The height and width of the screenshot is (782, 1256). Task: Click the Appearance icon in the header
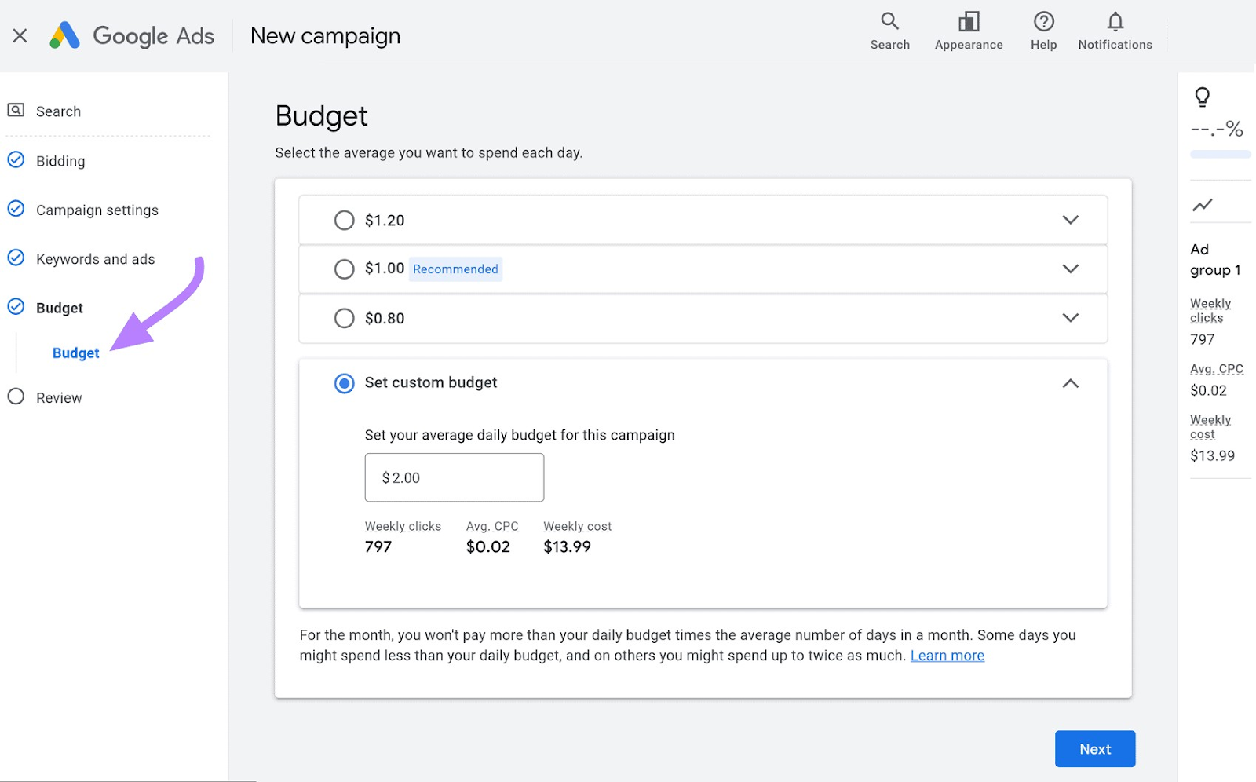[x=969, y=31]
